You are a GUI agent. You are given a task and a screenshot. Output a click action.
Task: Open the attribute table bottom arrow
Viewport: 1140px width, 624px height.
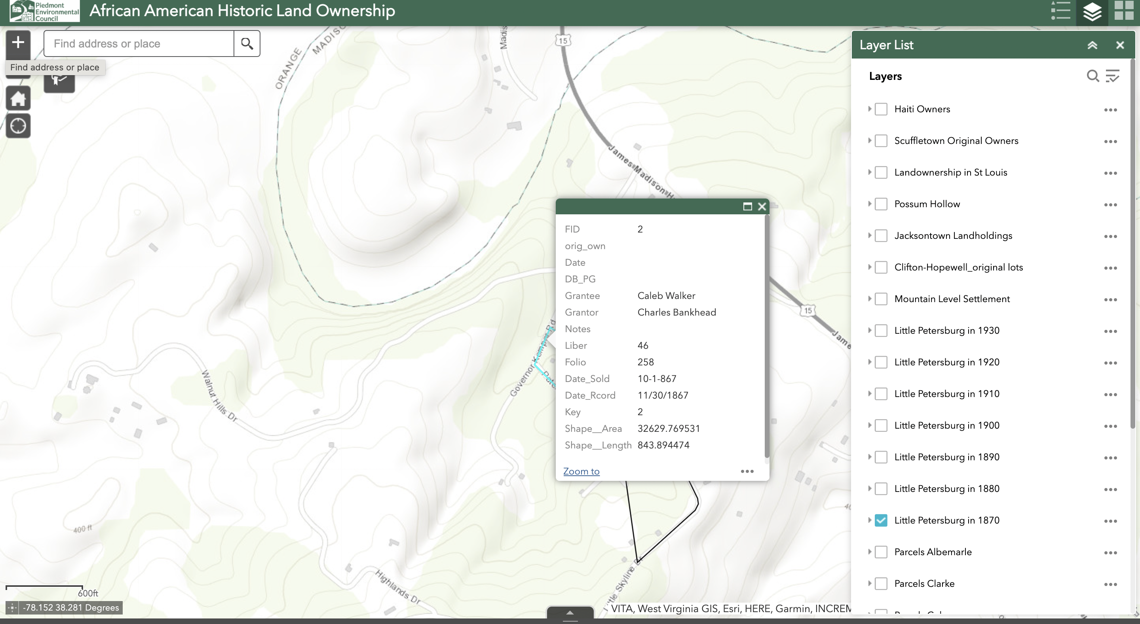(570, 613)
